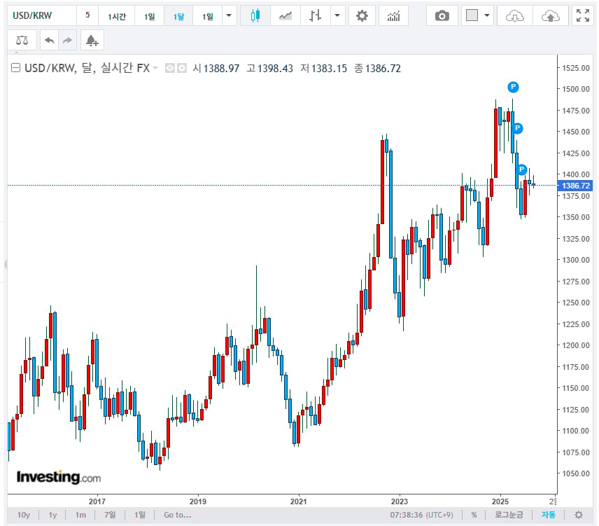The width and height of the screenshot is (599, 526).
Task: Collapse the USD/KRW legend with minus box
Action: 15,68
